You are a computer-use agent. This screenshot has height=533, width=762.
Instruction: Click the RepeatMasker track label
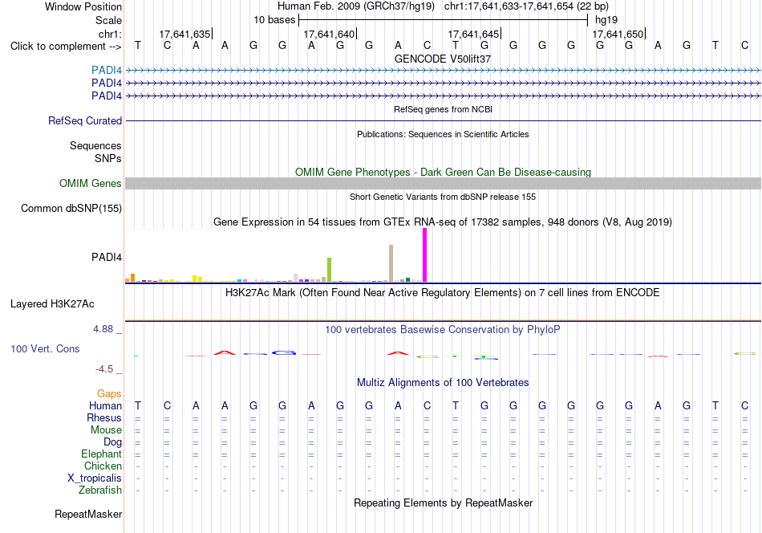click(x=88, y=514)
